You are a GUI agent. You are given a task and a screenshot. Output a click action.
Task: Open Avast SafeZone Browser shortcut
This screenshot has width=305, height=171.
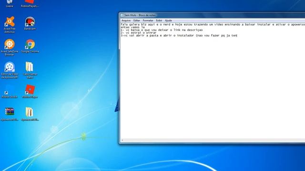pyautogui.click(x=10, y=47)
